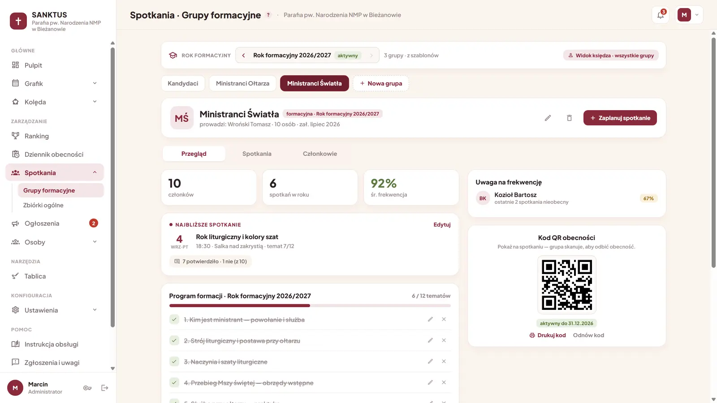Viewport: 717px width, 403px height.
Task: Uncheck topic 1 Kim jest ministrant
Action: [174, 319]
